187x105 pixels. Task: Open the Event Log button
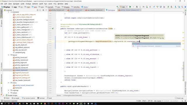(179, 98)
